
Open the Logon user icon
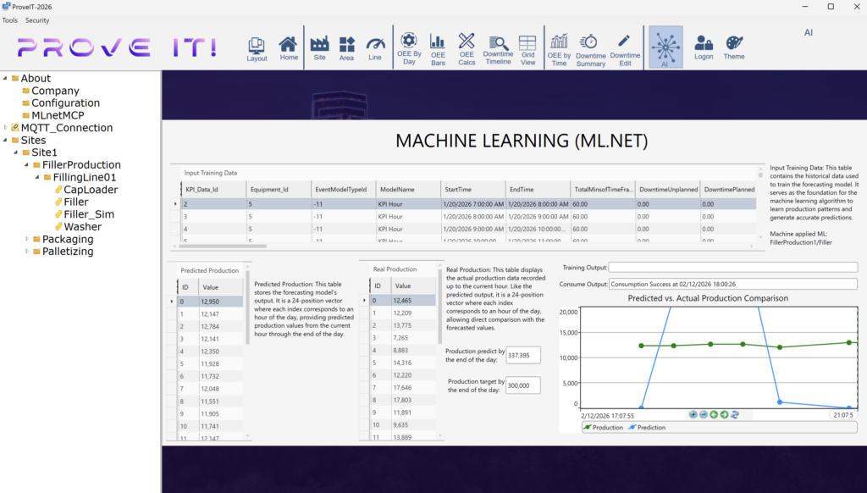click(704, 47)
